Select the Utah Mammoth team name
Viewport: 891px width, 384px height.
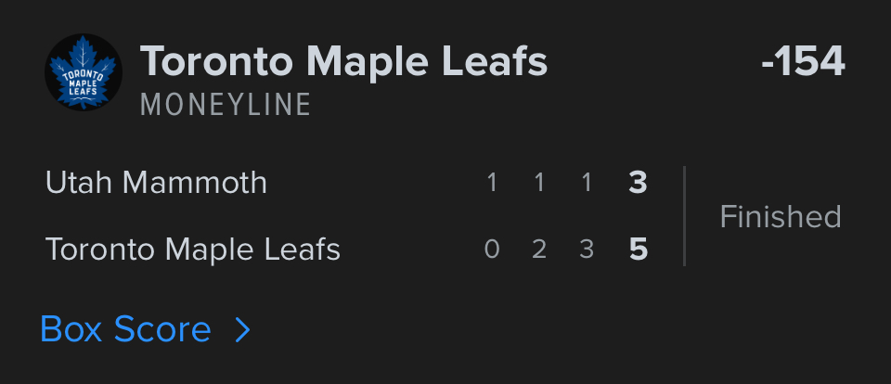tap(156, 183)
